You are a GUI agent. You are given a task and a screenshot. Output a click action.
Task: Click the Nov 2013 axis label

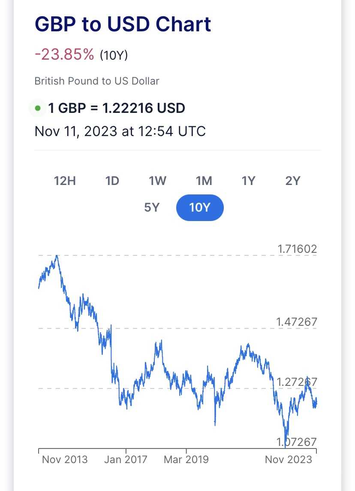pos(65,459)
